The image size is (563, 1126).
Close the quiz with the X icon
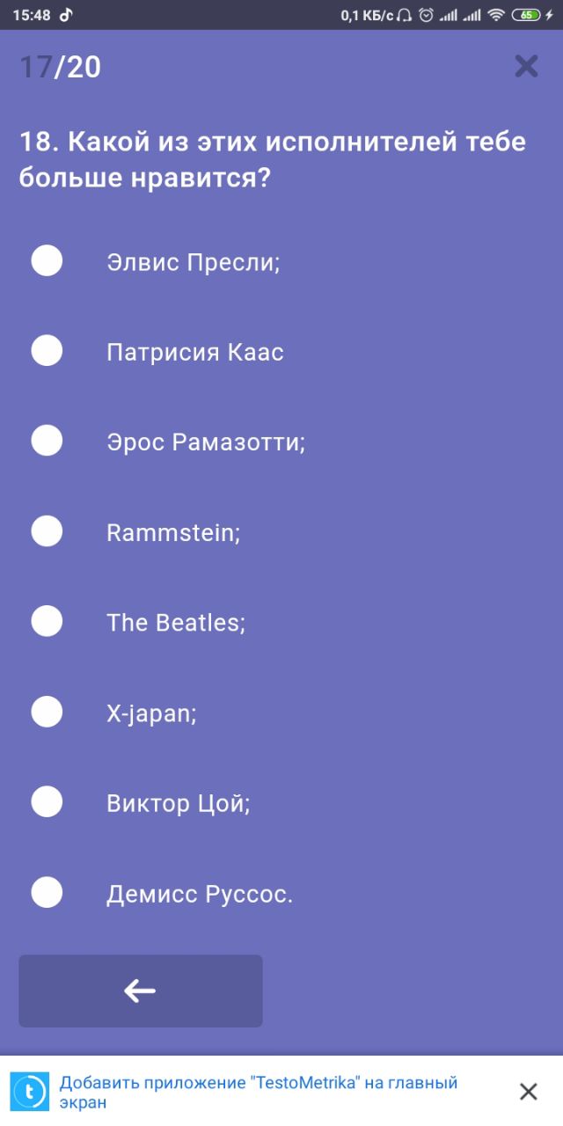pos(526,67)
